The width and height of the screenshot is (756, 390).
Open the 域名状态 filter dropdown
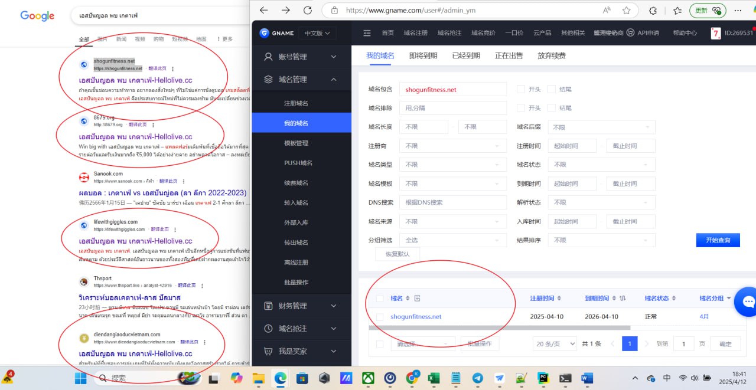[x=601, y=165]
